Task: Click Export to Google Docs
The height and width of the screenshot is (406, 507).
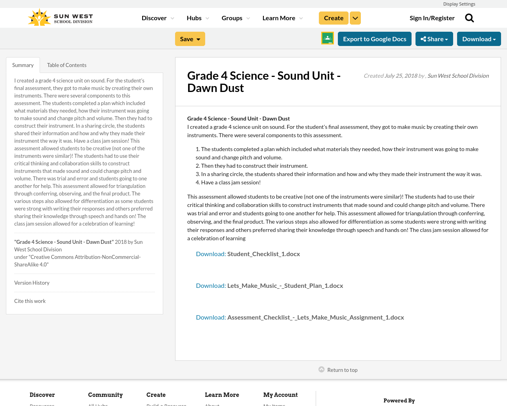Action: (x=375, y=38)
